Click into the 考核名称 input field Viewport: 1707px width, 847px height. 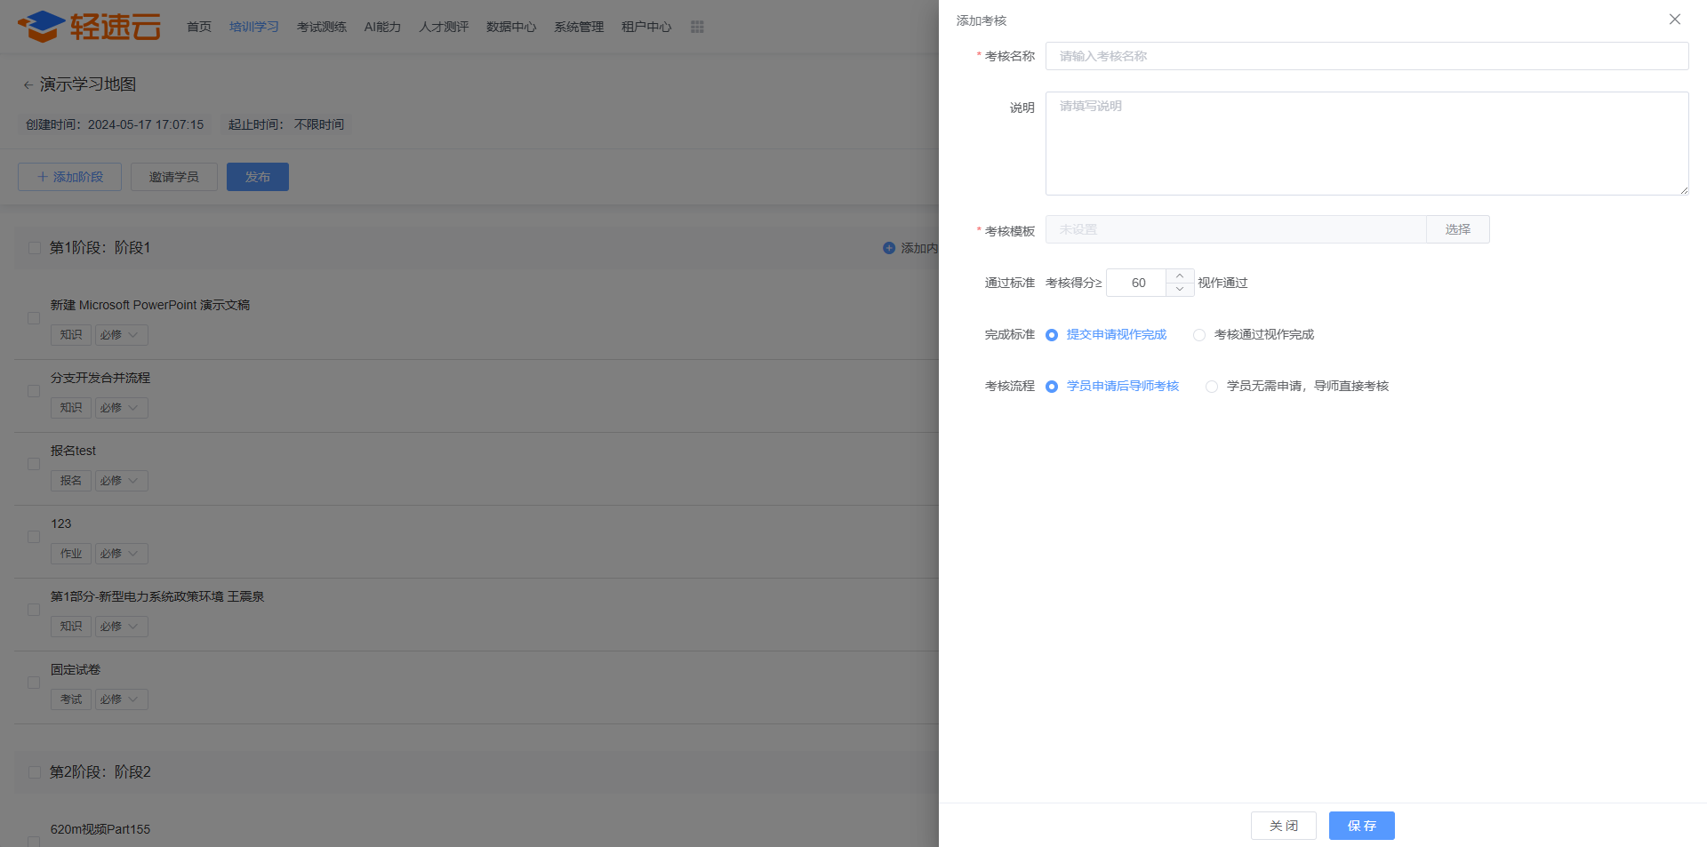point(1366,56)
